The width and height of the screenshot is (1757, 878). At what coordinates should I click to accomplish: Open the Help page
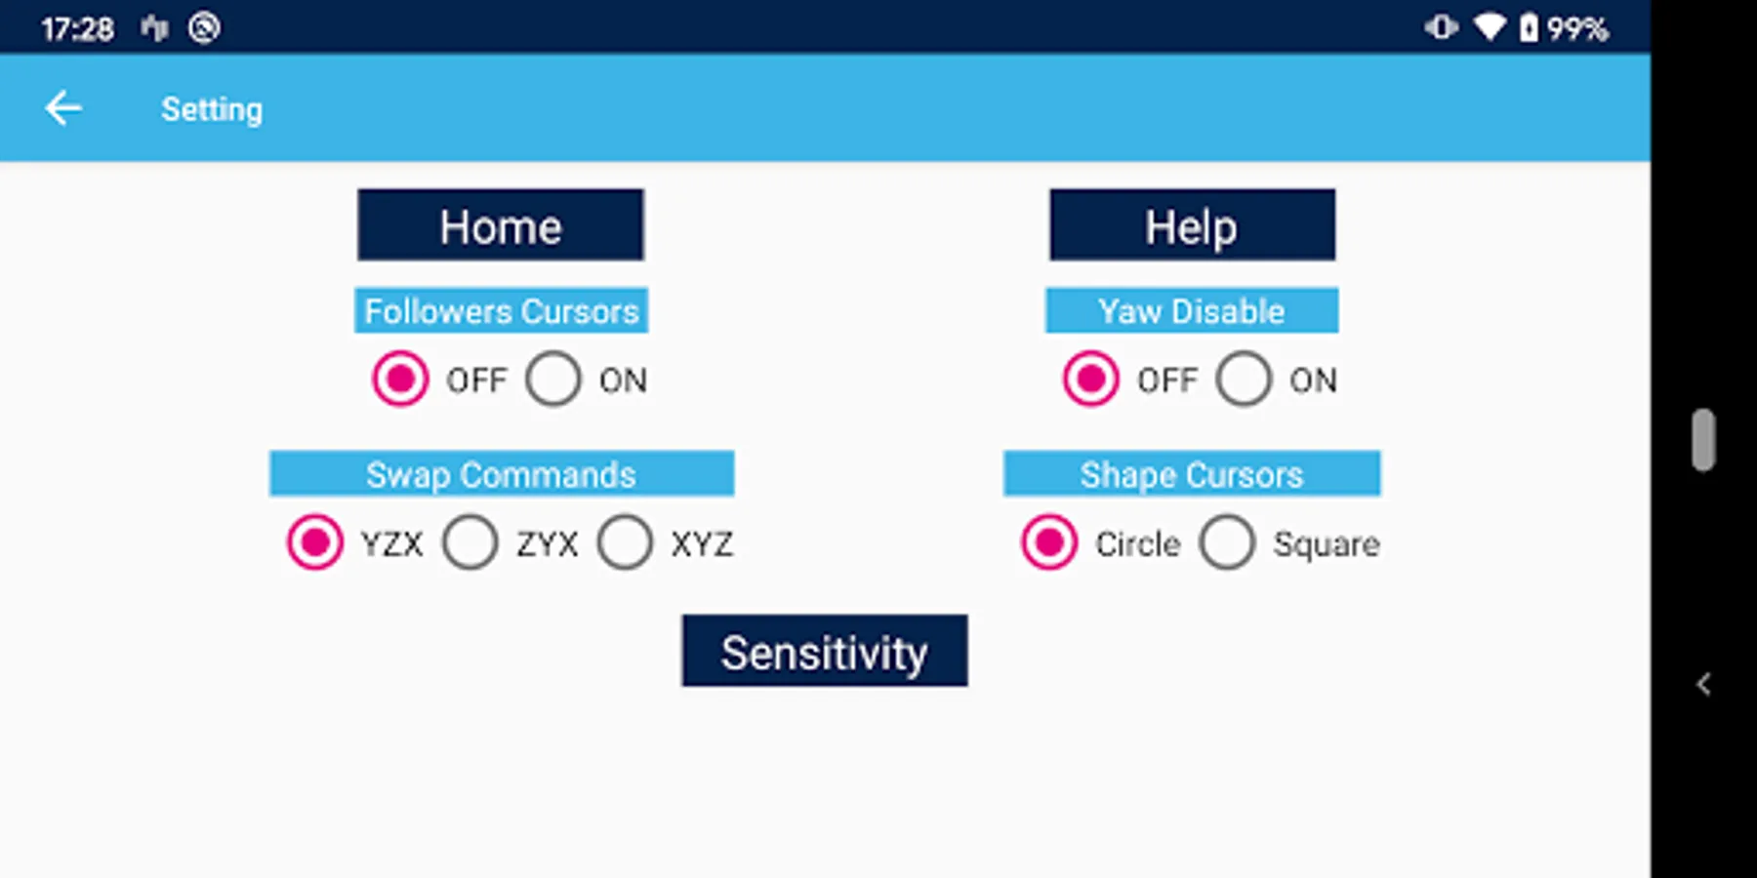[x=1191, y=225]
